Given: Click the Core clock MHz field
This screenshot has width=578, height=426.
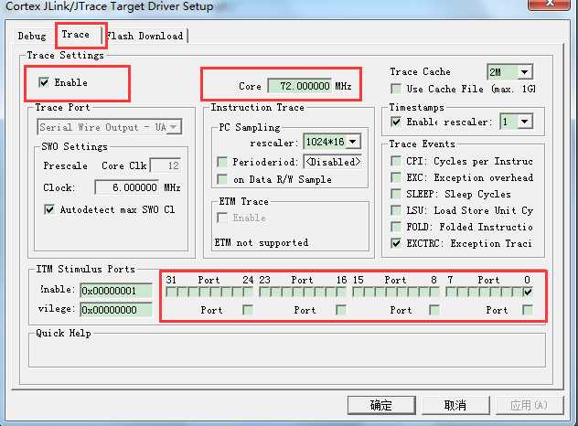Looking at the screenshot, I should click(300, 86).
